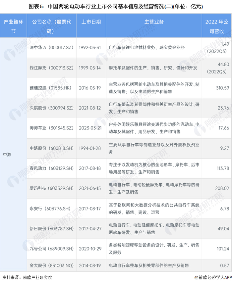The height and width of the screenshot is (284, 232).
Task: Click company cell 钱江摩托（000913.SZ）
Action: coord(51,68)
